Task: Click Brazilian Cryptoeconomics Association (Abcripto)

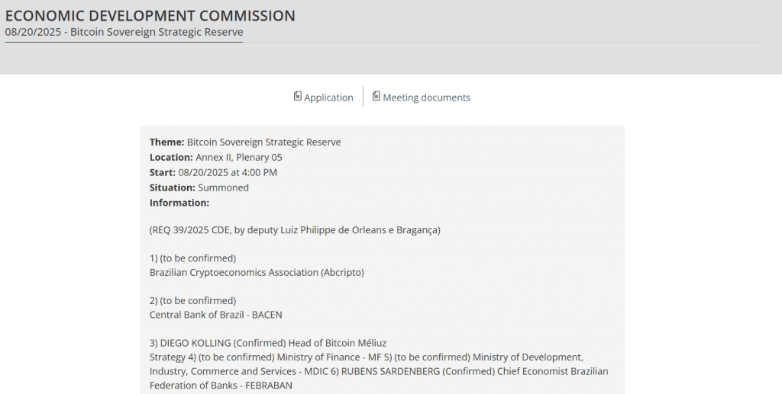Action: coord(257,272)
